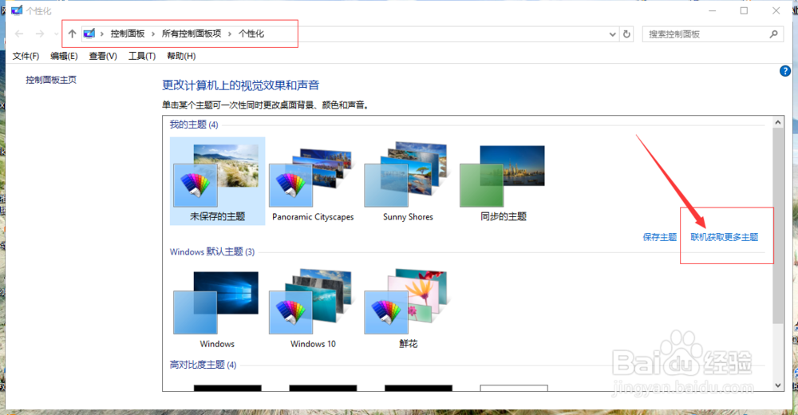Click the Back navigation arrow
The width and height of the screenshot is (798, 415).
(19, 34)
